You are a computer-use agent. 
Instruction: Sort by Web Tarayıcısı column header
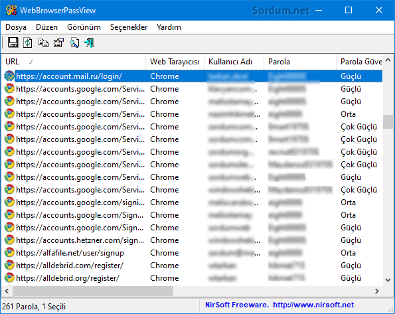pos(175,62)
